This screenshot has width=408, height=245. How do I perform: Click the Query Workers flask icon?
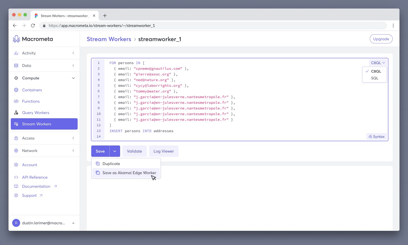[x=16, y=113]
